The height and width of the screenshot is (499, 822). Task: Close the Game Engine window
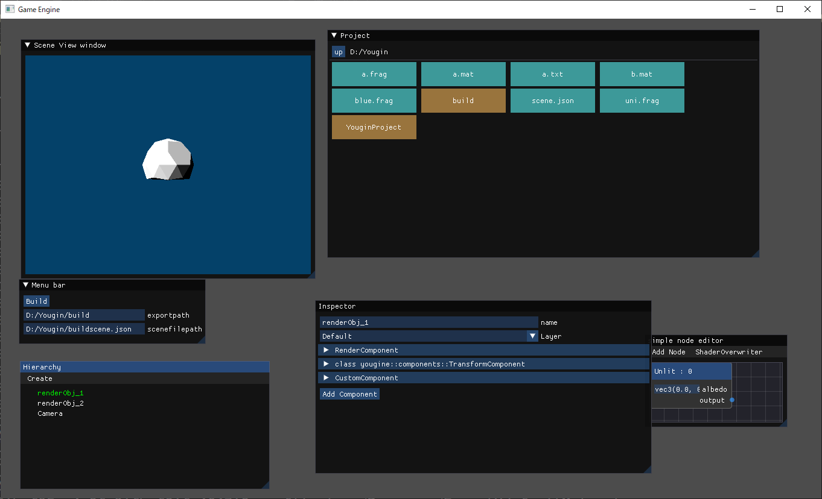click(808, 9)
